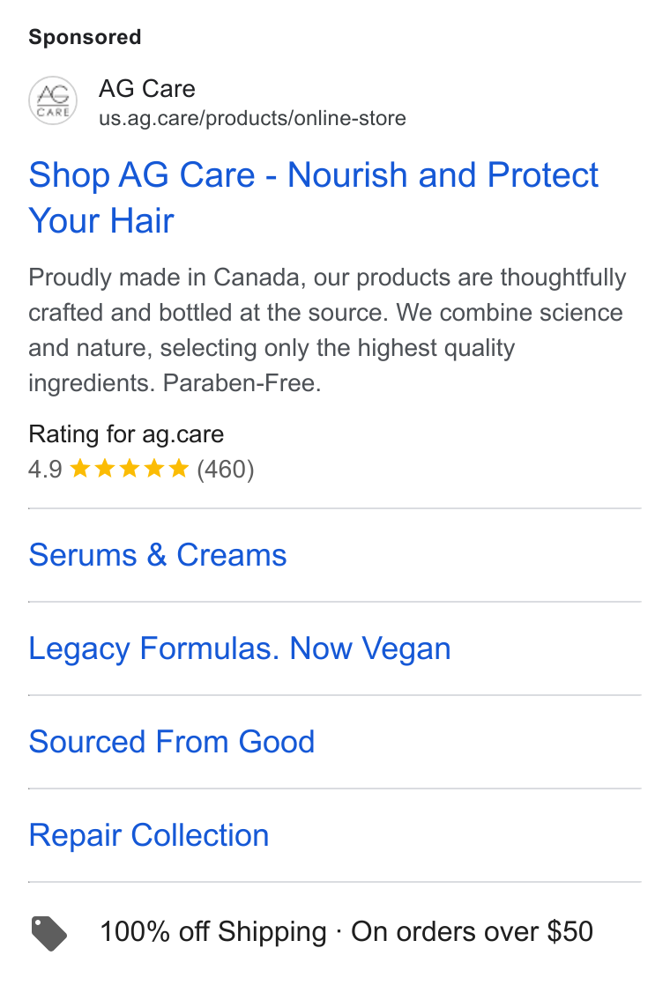The height and width of the screenshot is (985, 670).
Task: Click the 100% off Shipping promotion
Action: coord(213,931)
